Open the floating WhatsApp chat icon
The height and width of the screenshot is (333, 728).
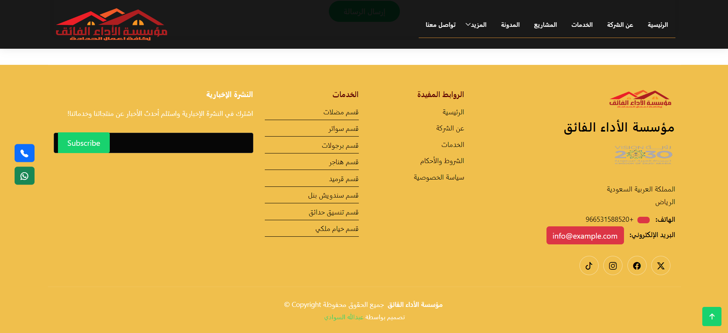click(x=25, y=176)
